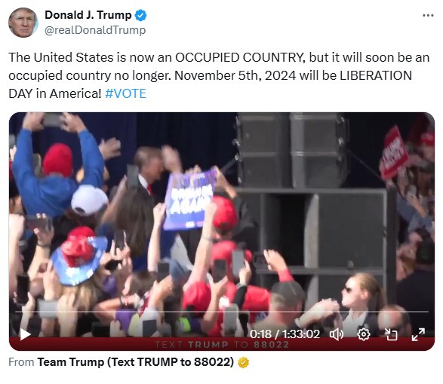Click the Donald J. Trump display name
The height and width of the screenshot is (384, 443).
(x=88, y=15)
